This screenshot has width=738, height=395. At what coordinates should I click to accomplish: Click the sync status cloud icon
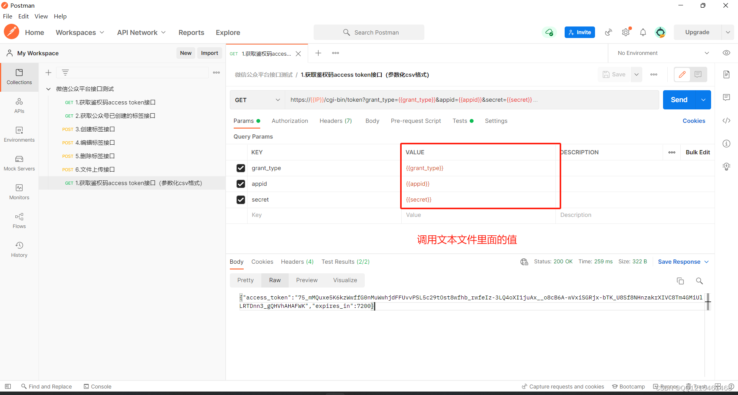(549, 32)
